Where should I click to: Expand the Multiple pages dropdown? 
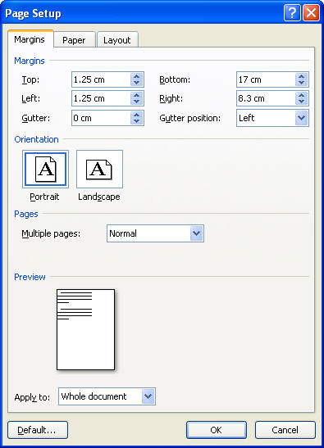click(197, 233)
